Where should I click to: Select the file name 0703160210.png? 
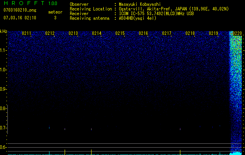(20, 10)
